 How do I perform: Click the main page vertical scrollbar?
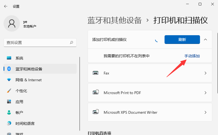tap(217, 63)
